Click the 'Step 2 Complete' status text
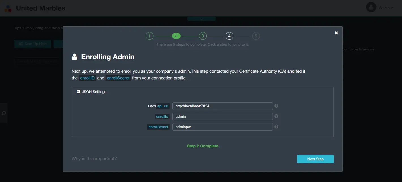 pos(203,146)
